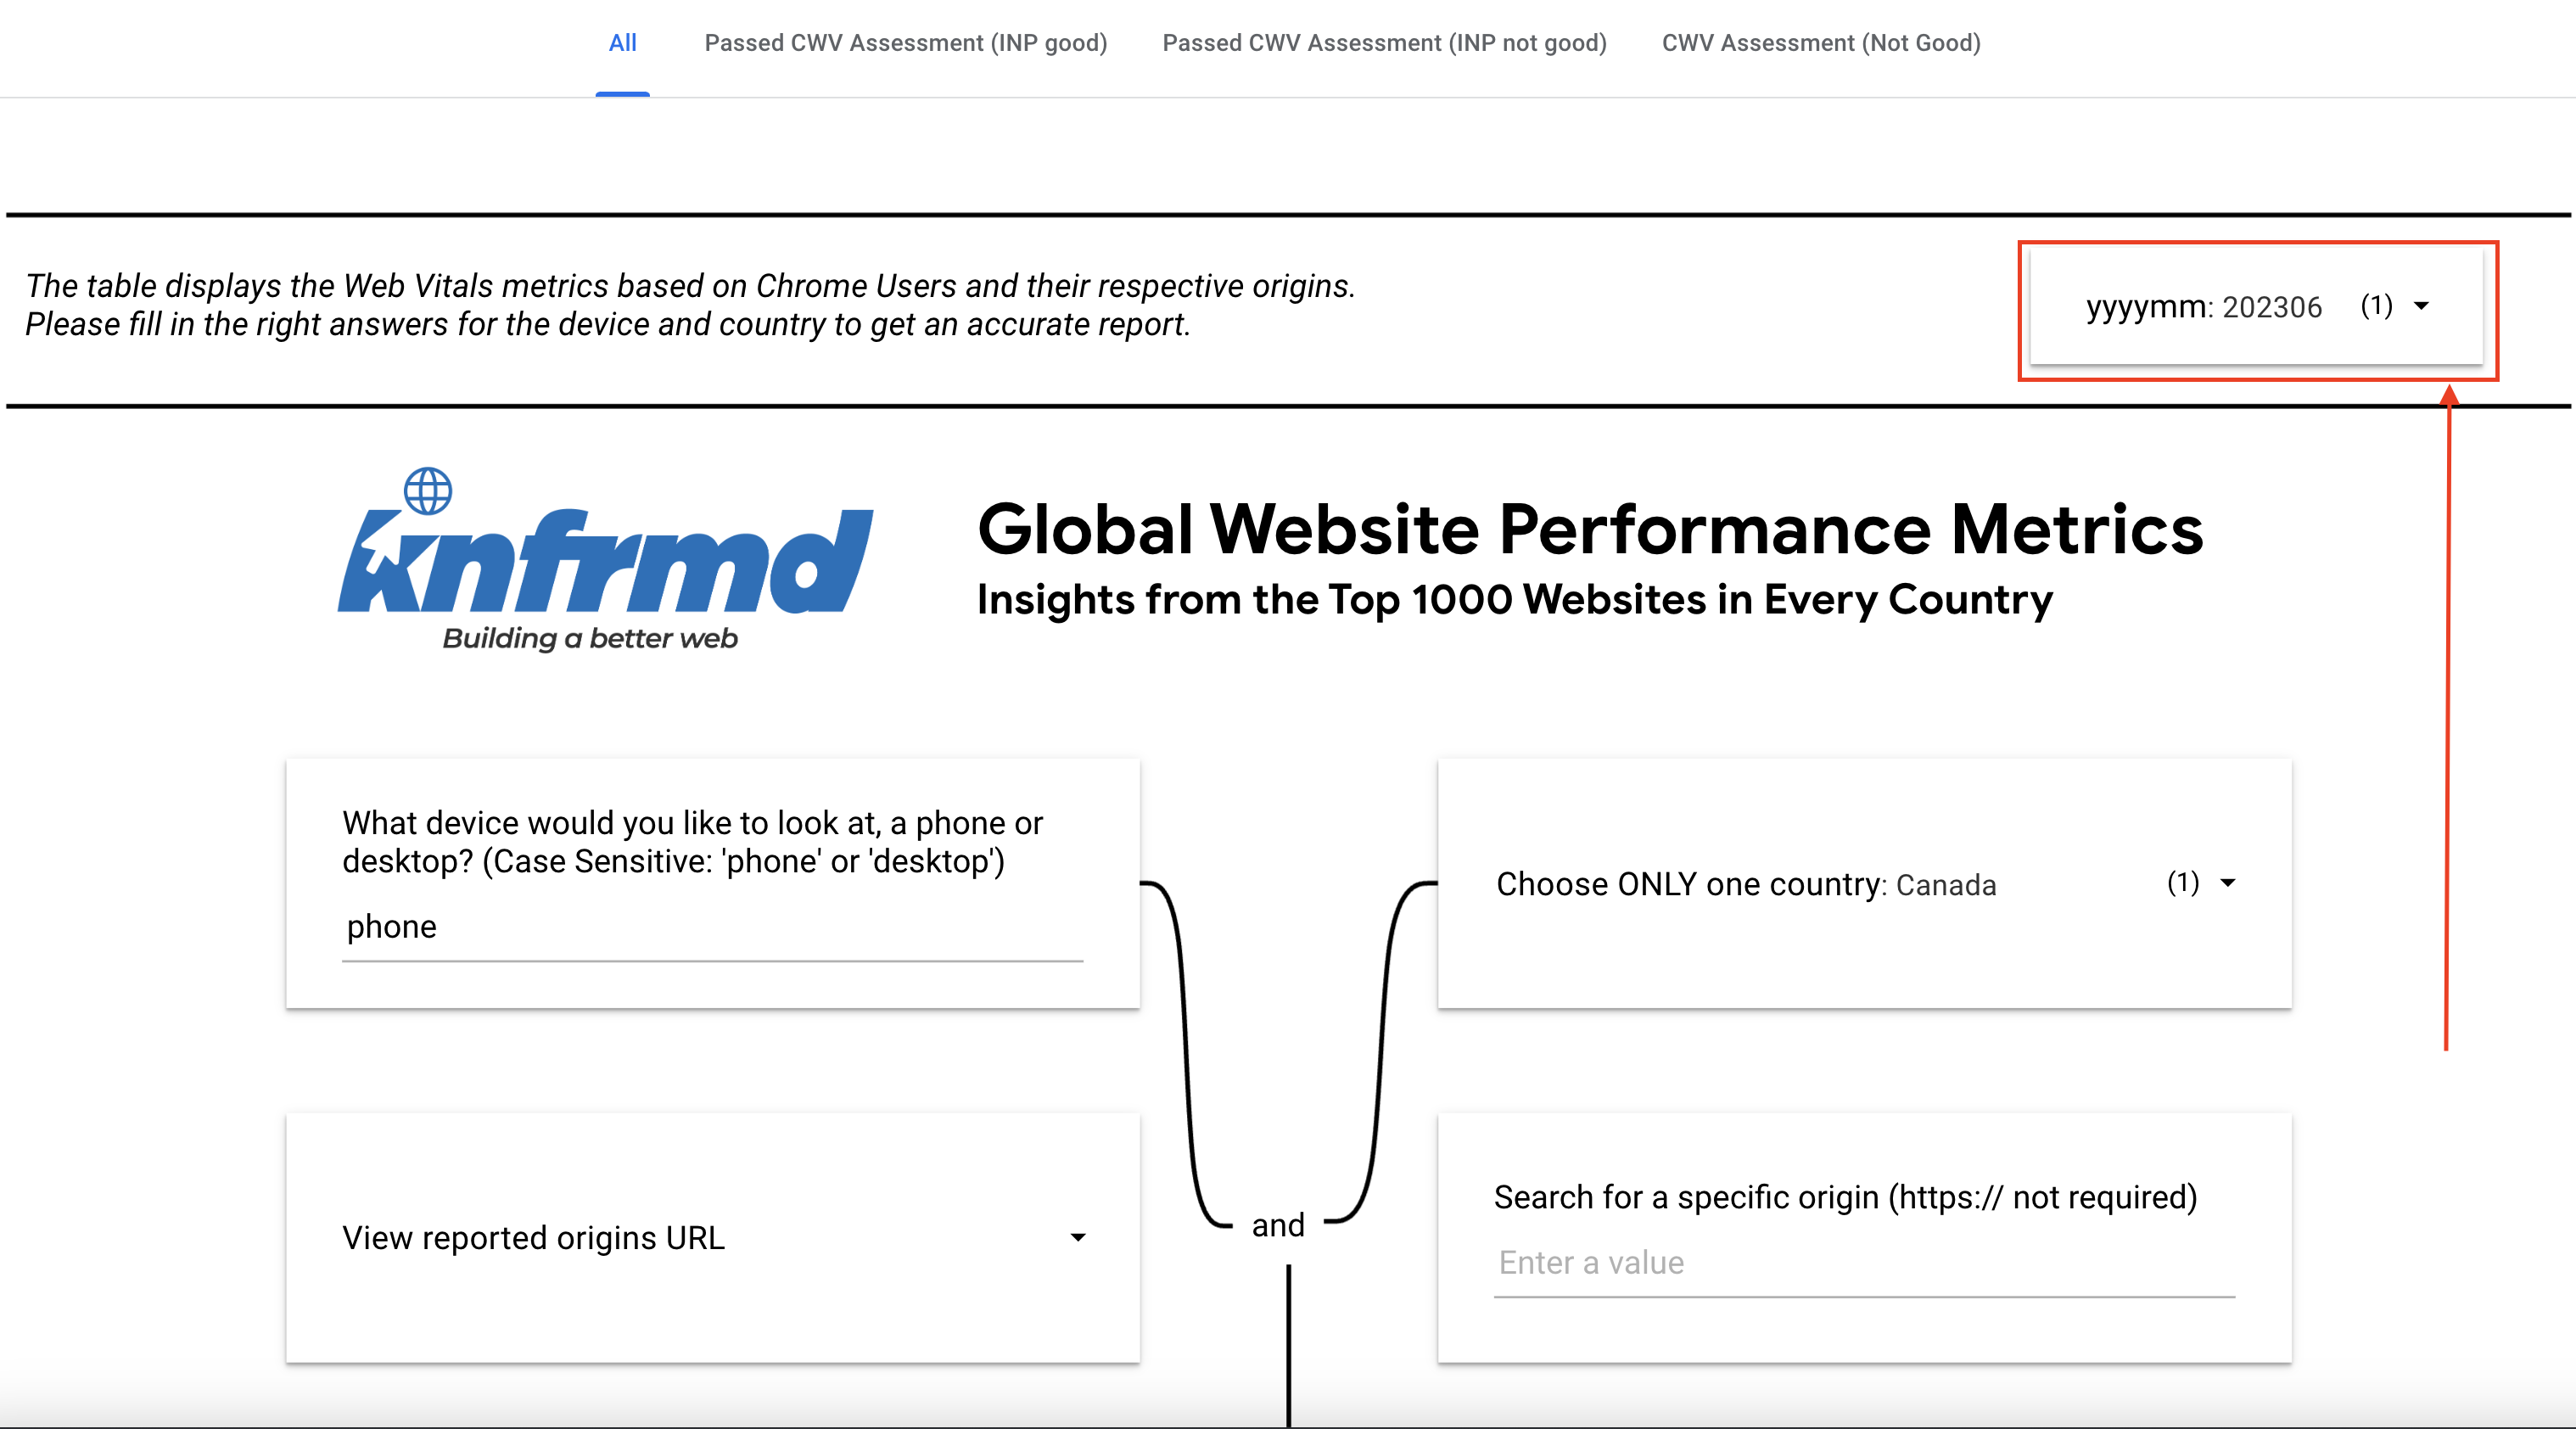
Task: Click the italic Web Vitals description text
Action: [x=690, y=305]
